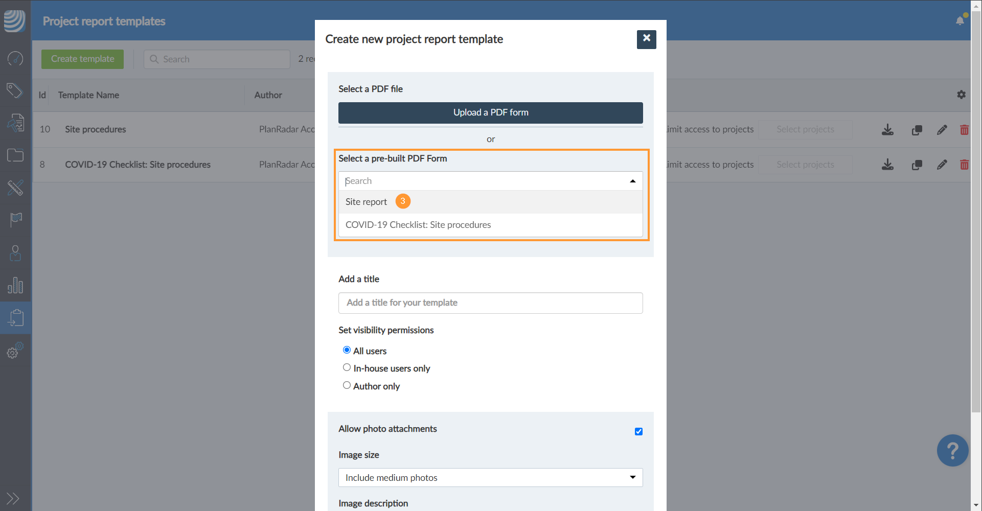Open the Image size dropdown
The width and height of the screenshot is (982, 511).
point(490,477)
